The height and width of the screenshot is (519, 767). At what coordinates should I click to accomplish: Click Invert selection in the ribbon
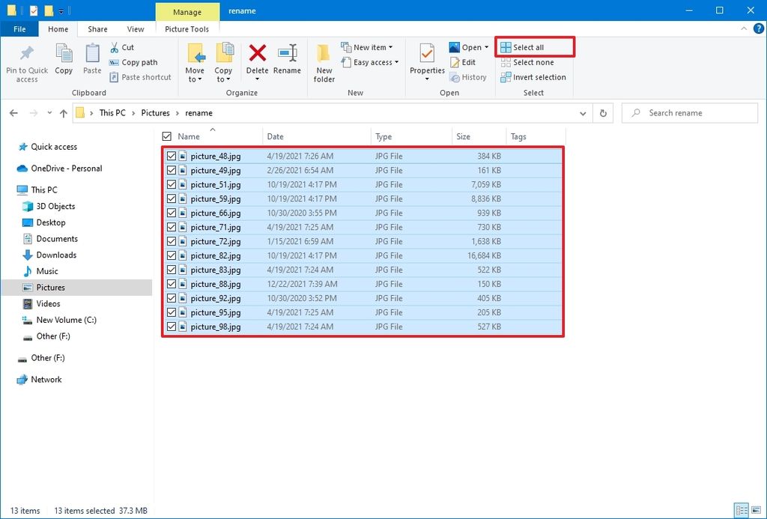tap(533, 76)
